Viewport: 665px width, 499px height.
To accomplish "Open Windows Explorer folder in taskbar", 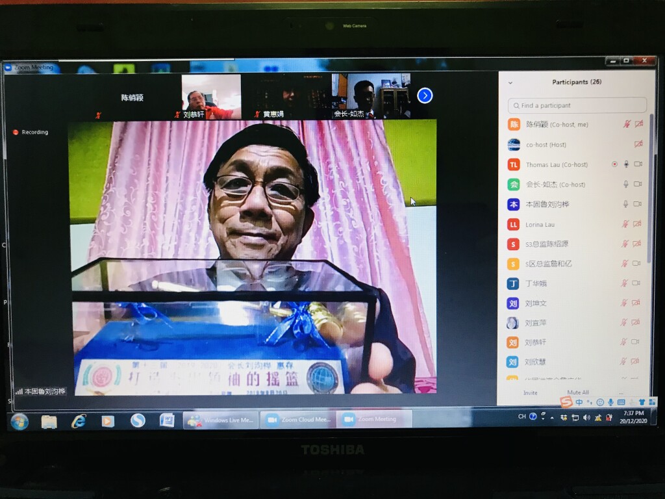I will point(49,421).
